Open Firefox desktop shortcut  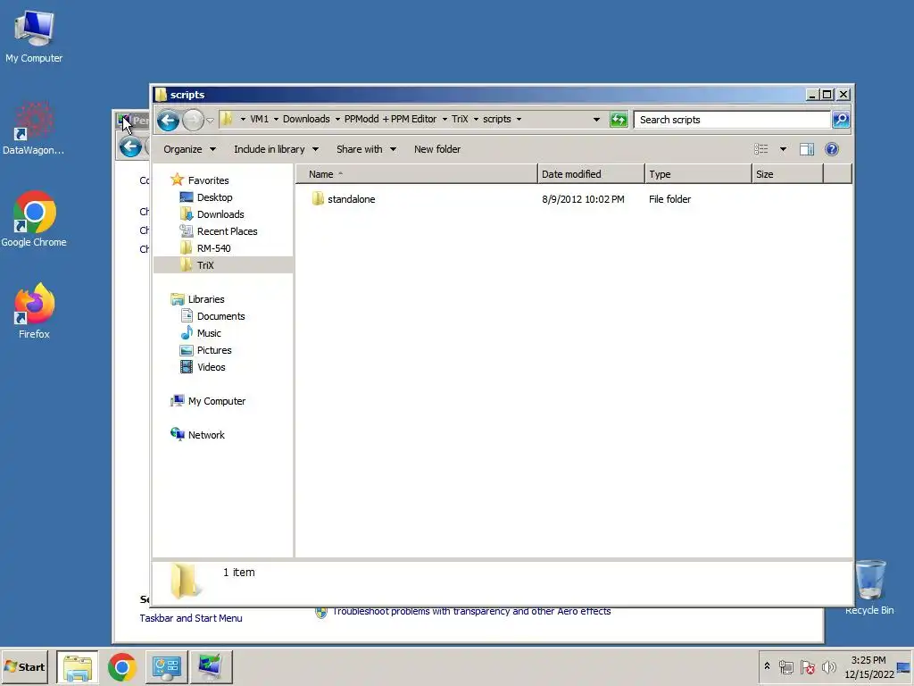[35, 311]
